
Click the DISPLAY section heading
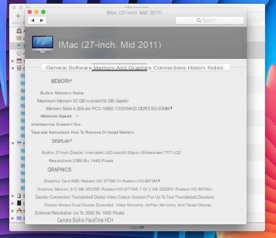pyautogui.click(x=61, y=141)
